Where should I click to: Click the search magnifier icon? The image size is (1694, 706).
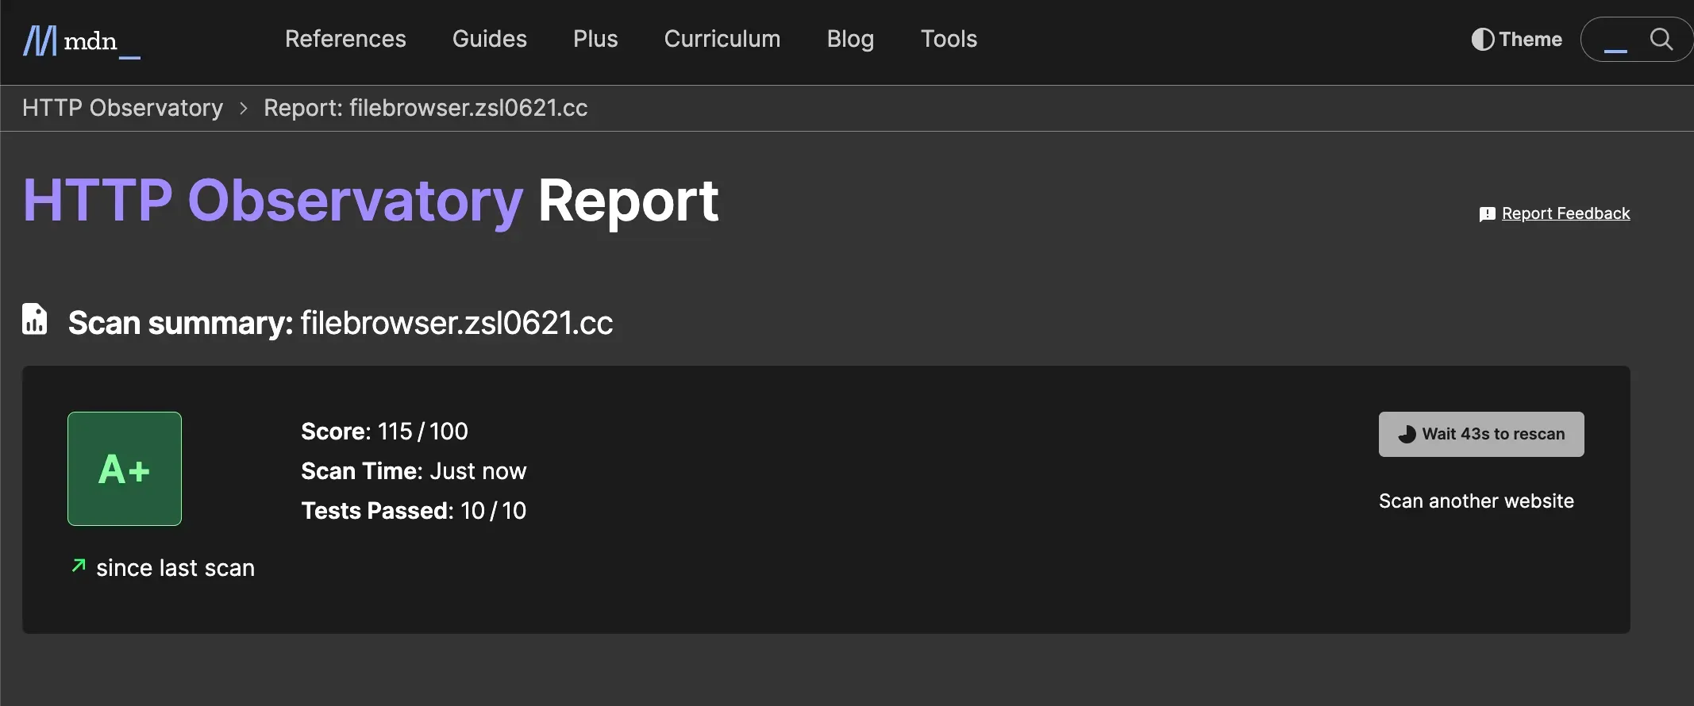point(1661,39)
